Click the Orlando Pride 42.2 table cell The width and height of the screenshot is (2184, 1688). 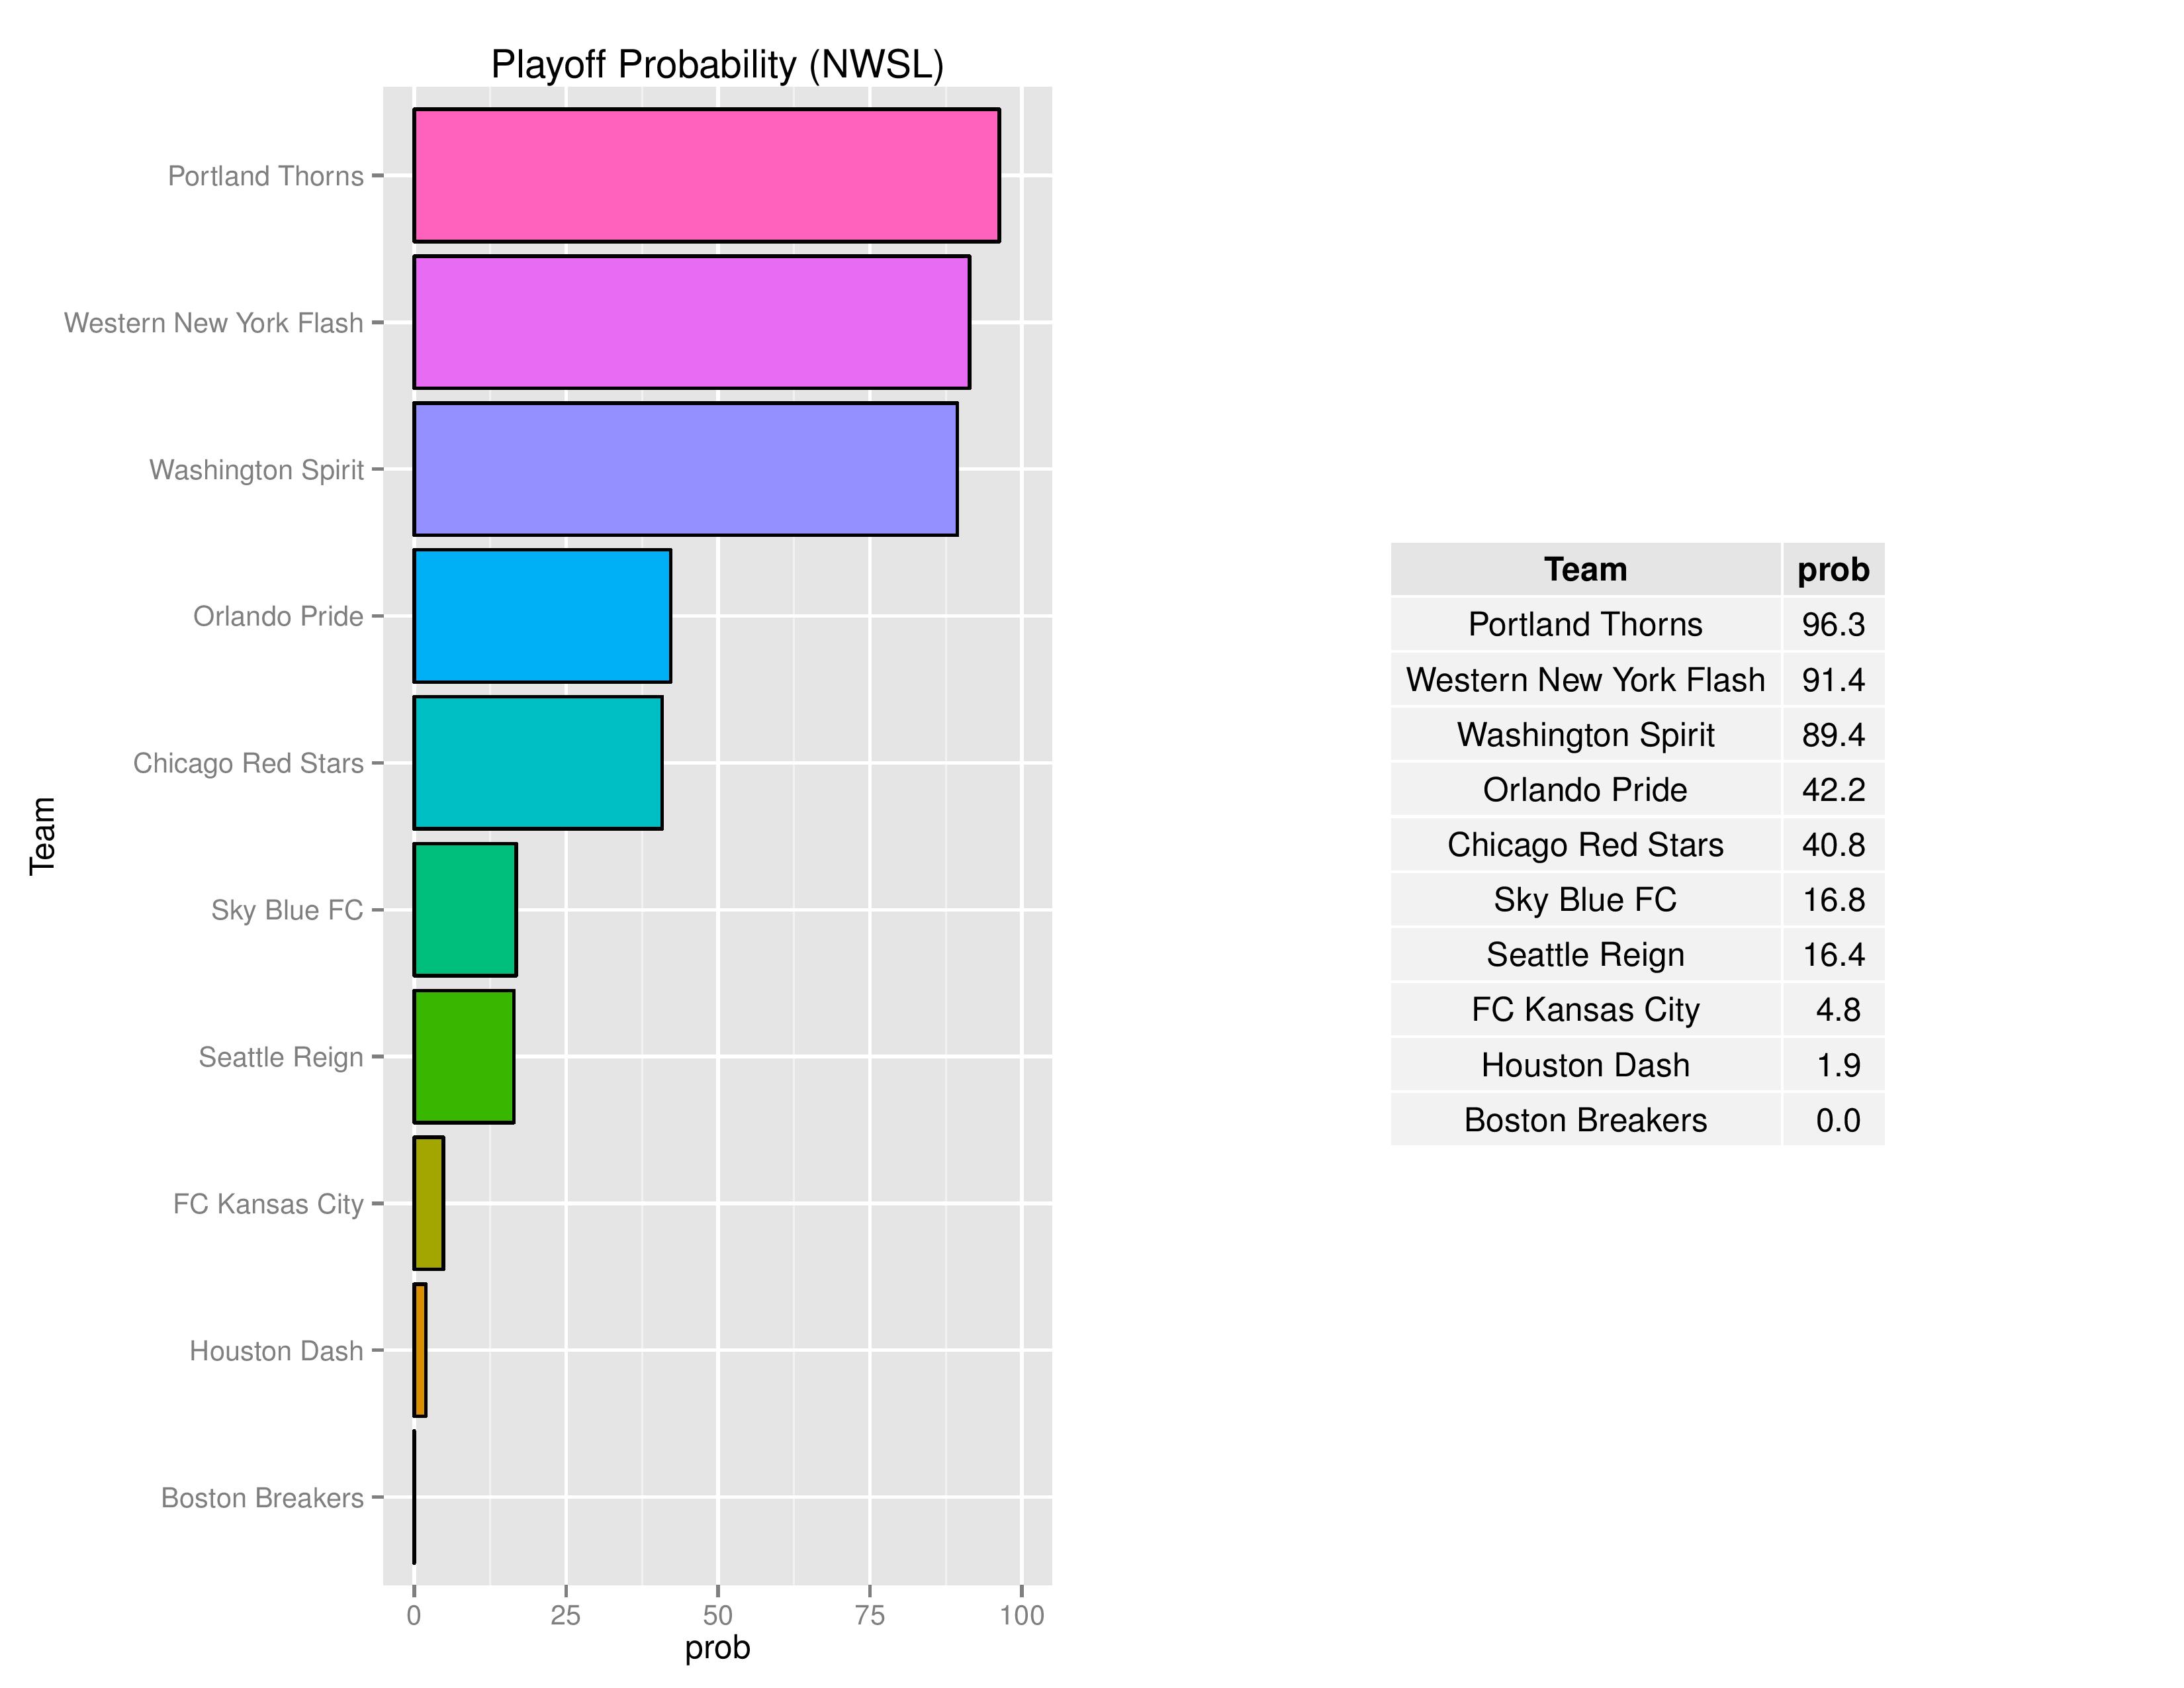coord(1833,790)
